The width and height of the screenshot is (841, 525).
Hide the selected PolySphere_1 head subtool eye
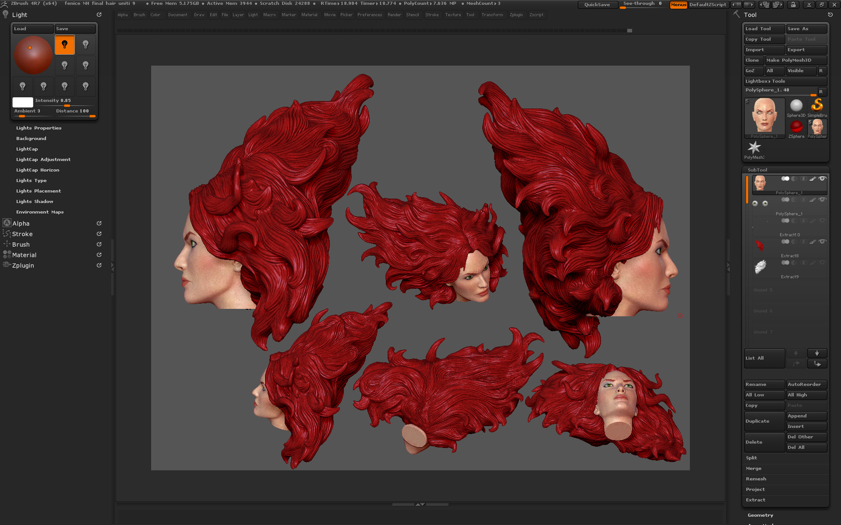pos(822,178)
